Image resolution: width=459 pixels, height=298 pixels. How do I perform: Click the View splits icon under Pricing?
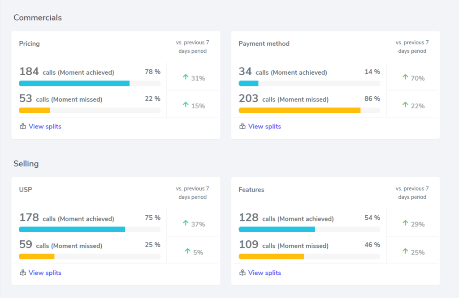point(22,126)
